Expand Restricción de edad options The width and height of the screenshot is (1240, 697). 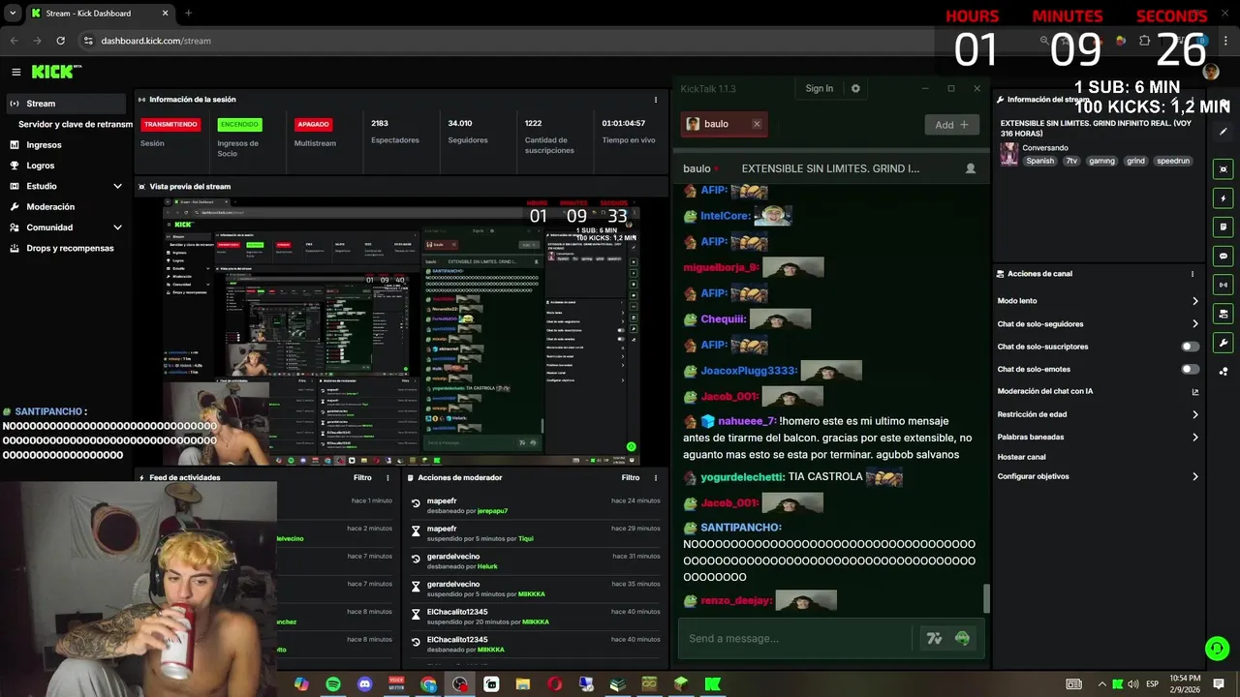pyautogui.click(x=1194, y=414)
